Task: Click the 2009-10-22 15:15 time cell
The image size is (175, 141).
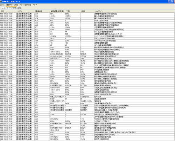Action: (x=8, y=101)
